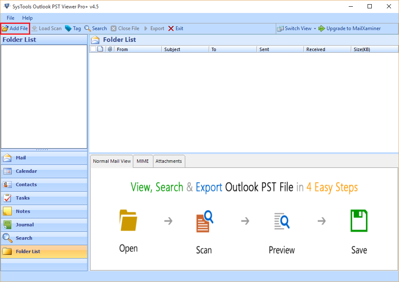This screenshot has width=399, height=282.
Task: Open the File menu
Action: (x=10, y=18)
